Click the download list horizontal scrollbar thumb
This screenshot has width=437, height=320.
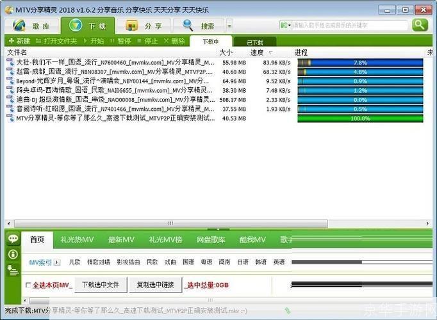[171, 223]
